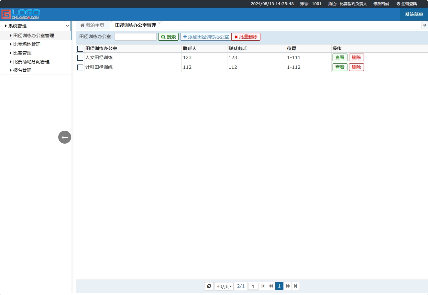Click the LOGO image in header
Viewport: 428px width, 295px height.
(x=21, y=14)
